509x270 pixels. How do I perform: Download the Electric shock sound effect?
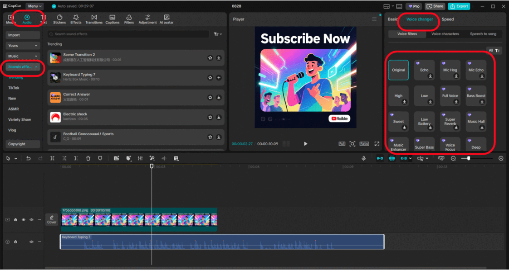click(x=219, y=117)
